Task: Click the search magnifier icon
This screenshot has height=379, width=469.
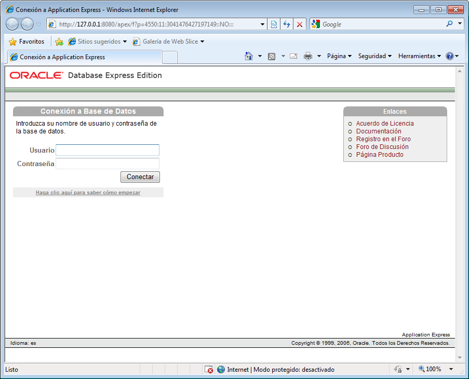Action: 449,23
